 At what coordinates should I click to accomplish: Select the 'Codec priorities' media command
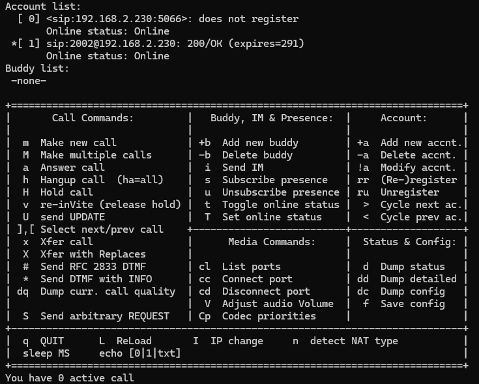coord(269,316)
